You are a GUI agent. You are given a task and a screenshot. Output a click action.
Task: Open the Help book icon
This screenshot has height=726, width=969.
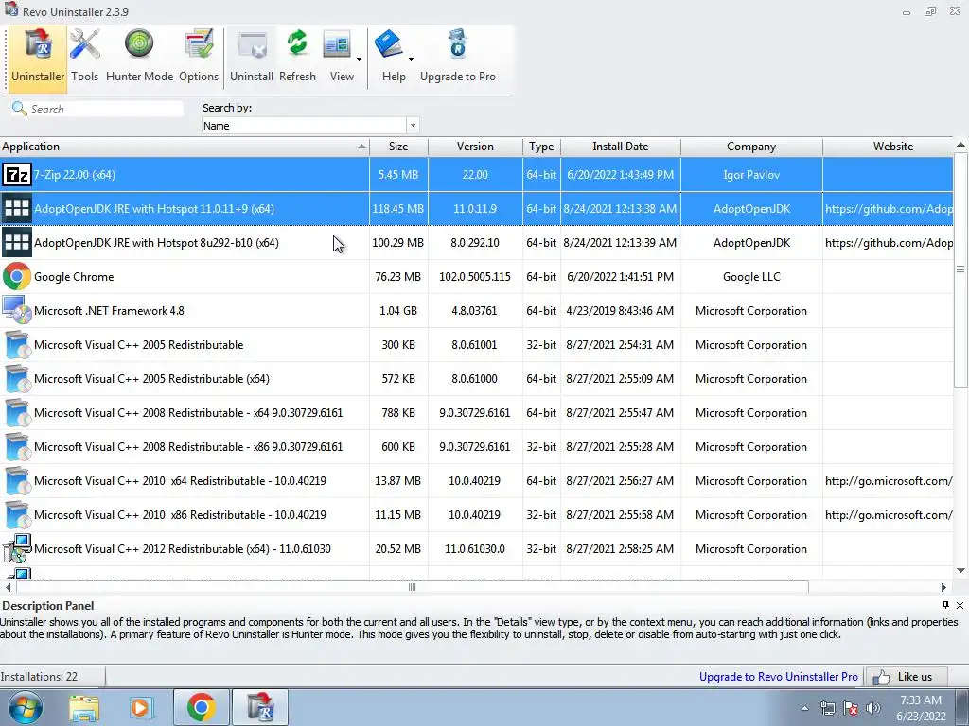tap(389, 44)
